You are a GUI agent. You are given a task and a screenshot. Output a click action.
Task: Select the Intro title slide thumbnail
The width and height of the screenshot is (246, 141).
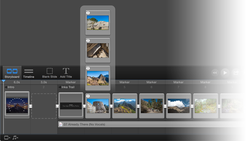pyautogui.click(x=17, y=105)
